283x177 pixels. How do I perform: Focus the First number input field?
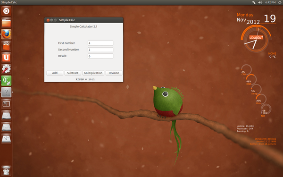pos(100,43)
